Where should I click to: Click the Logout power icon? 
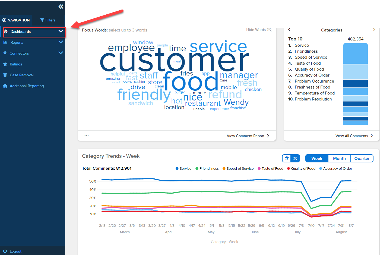click(5, 251)
